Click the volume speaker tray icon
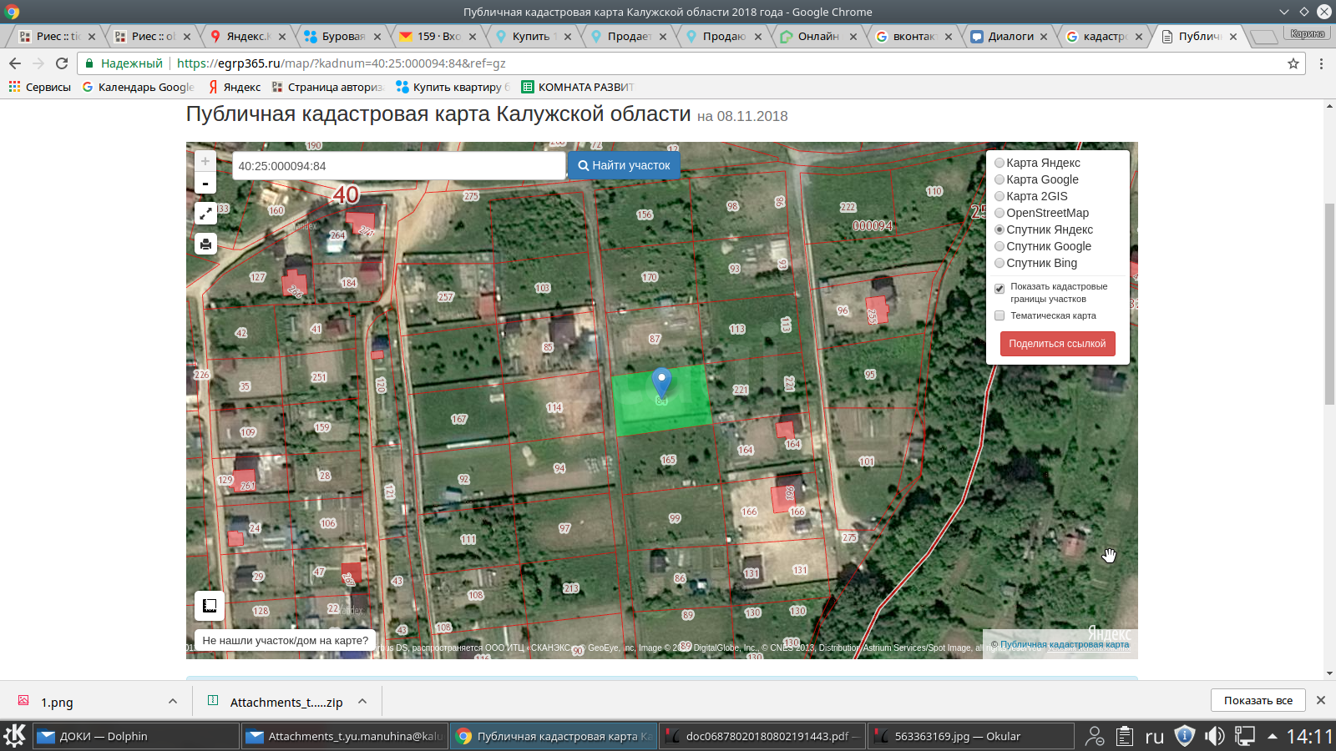The height and width of the screenshot is (751, 1336). [x=1214, y=736]
